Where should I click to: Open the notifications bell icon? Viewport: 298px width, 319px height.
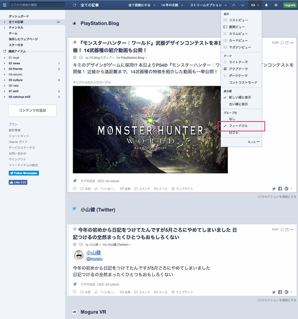tap(266, 5)
